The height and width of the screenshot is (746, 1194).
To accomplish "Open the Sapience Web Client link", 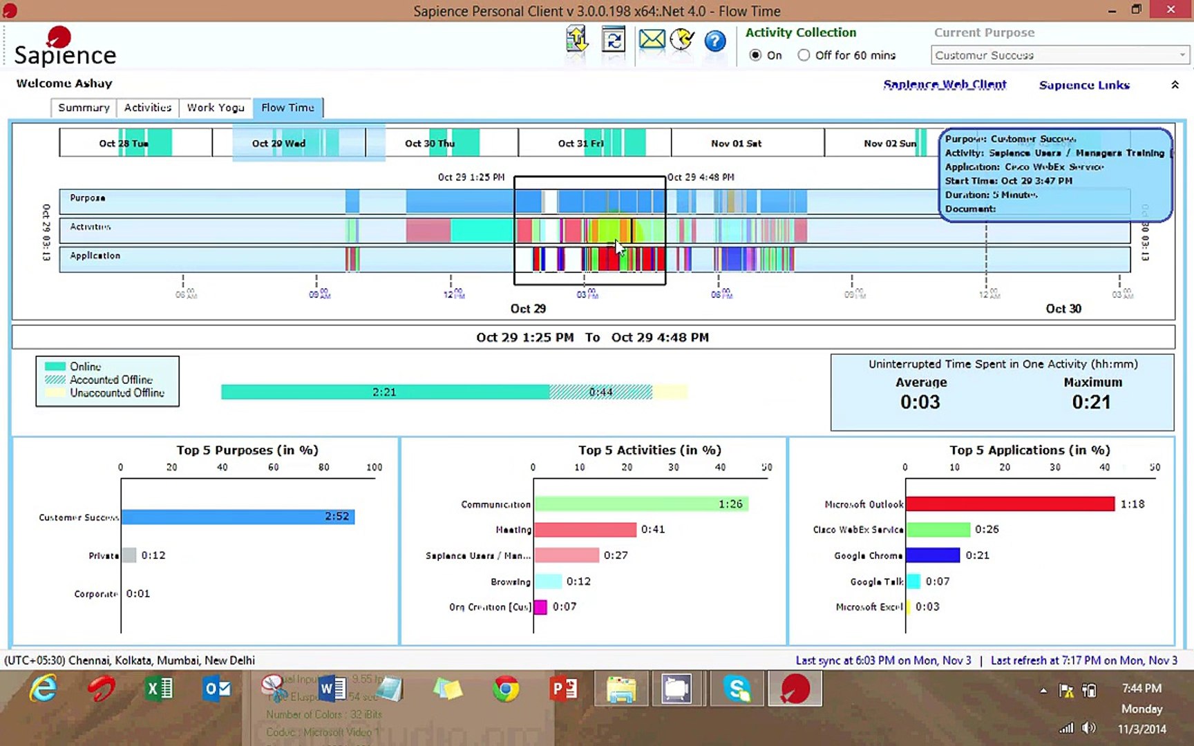I will [x=945, y=85].
